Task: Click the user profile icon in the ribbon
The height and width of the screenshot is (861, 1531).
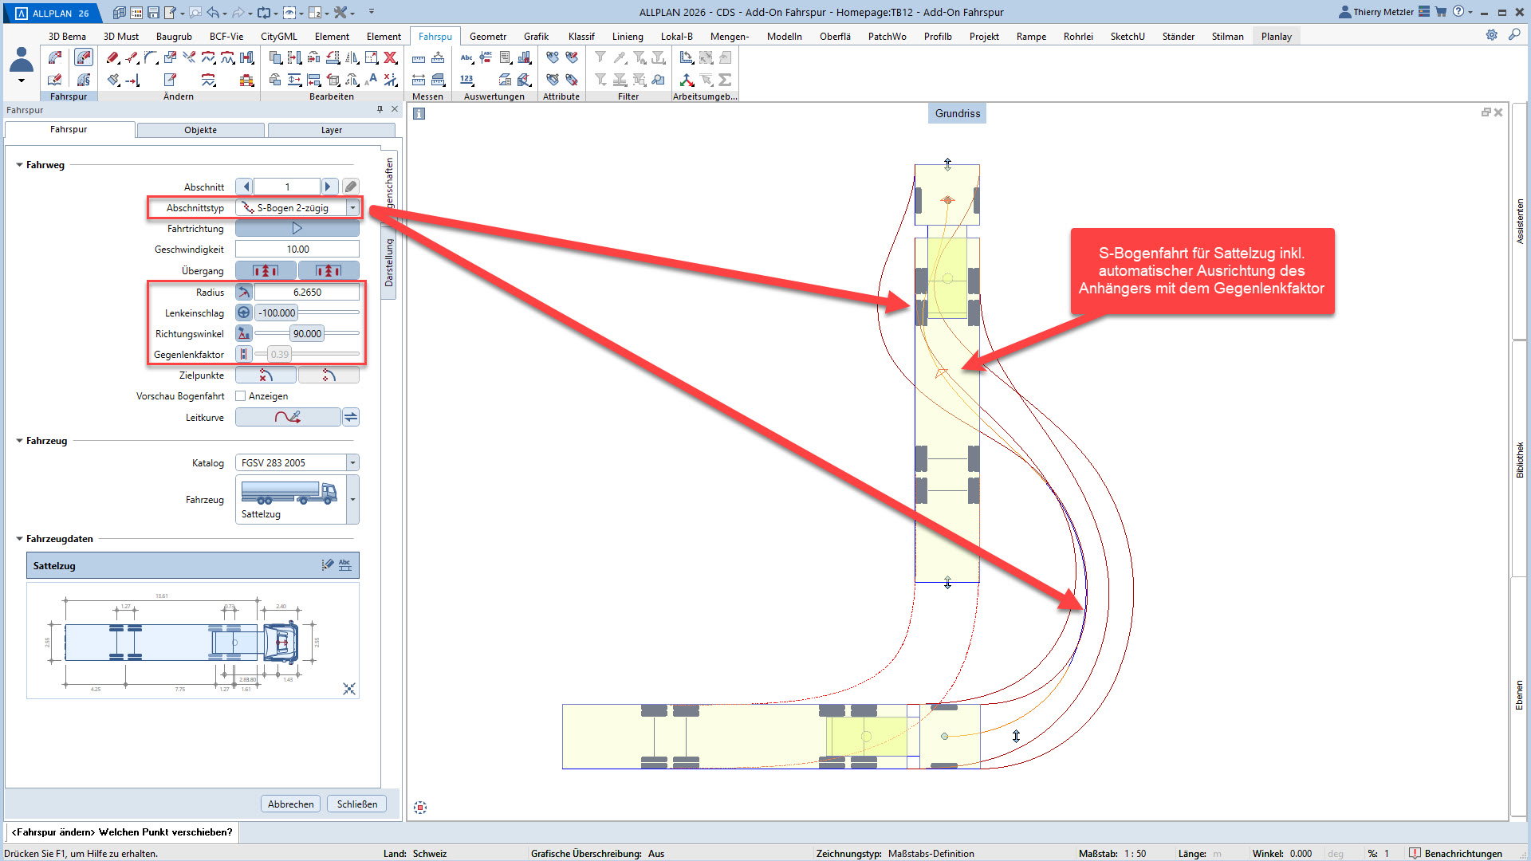Action: (22, 61)
